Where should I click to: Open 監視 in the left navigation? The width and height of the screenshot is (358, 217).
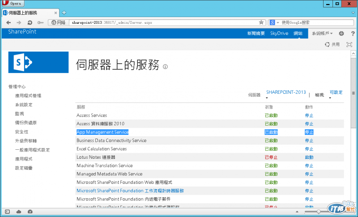pyautogui.click(x=19, y=113)
